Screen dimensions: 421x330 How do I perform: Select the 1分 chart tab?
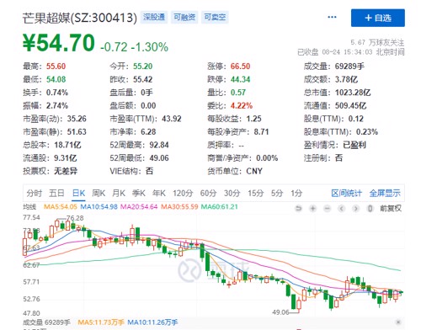pos(296,193)
